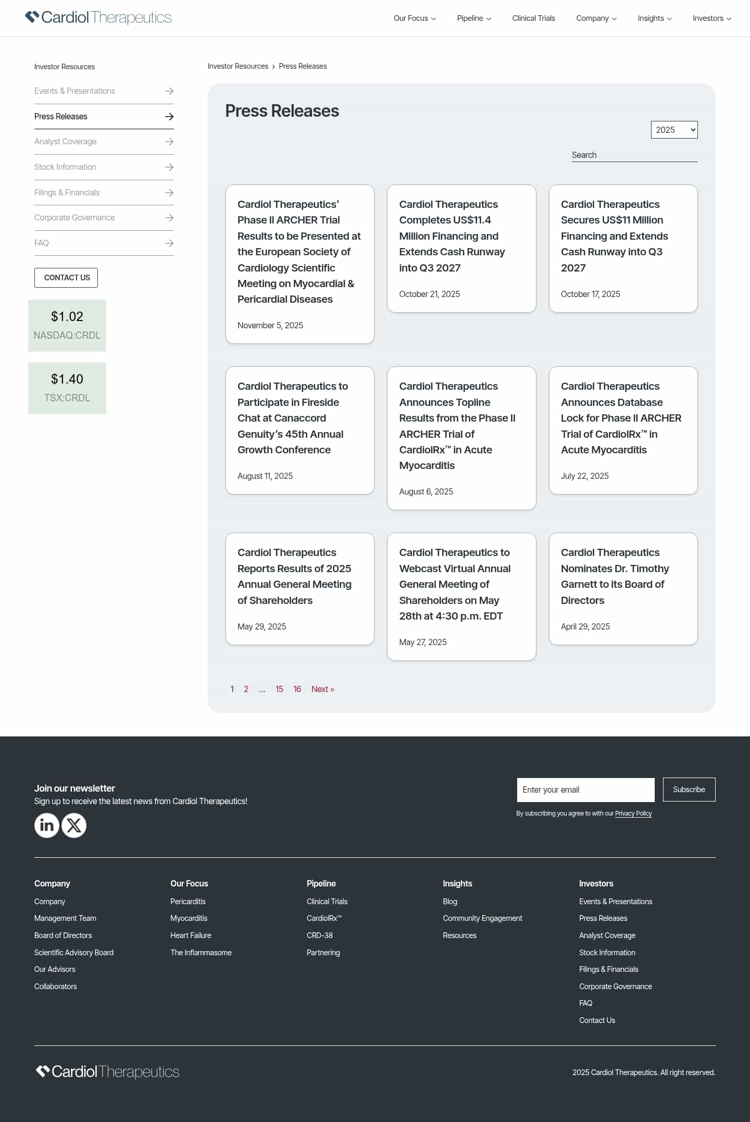Open CardiolRx footer link
The image size is (750, 1122).
point(324,918)
